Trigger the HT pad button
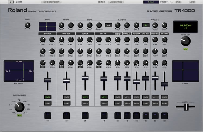Viewport: 203px width, 132px height. coord(104,116)
